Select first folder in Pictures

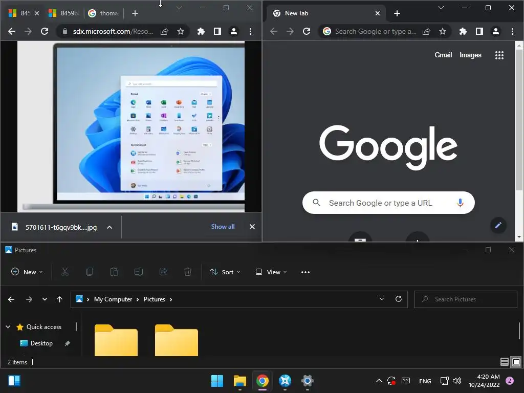(x=116, y=340)
